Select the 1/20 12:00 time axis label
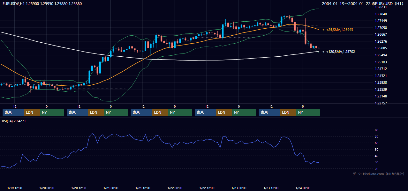This screenshot has width=408, height=191. click(x=79, y=188)
